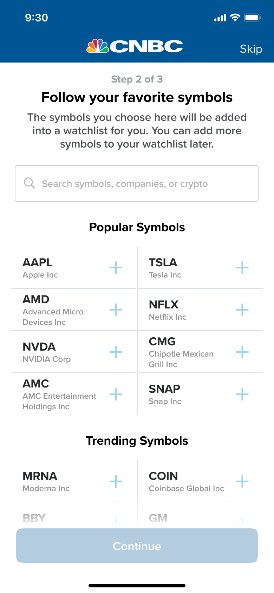Viewport: 274px width, 593px height.
Task: Tap the plus icon next to TSLA
Action: (242, 268)
